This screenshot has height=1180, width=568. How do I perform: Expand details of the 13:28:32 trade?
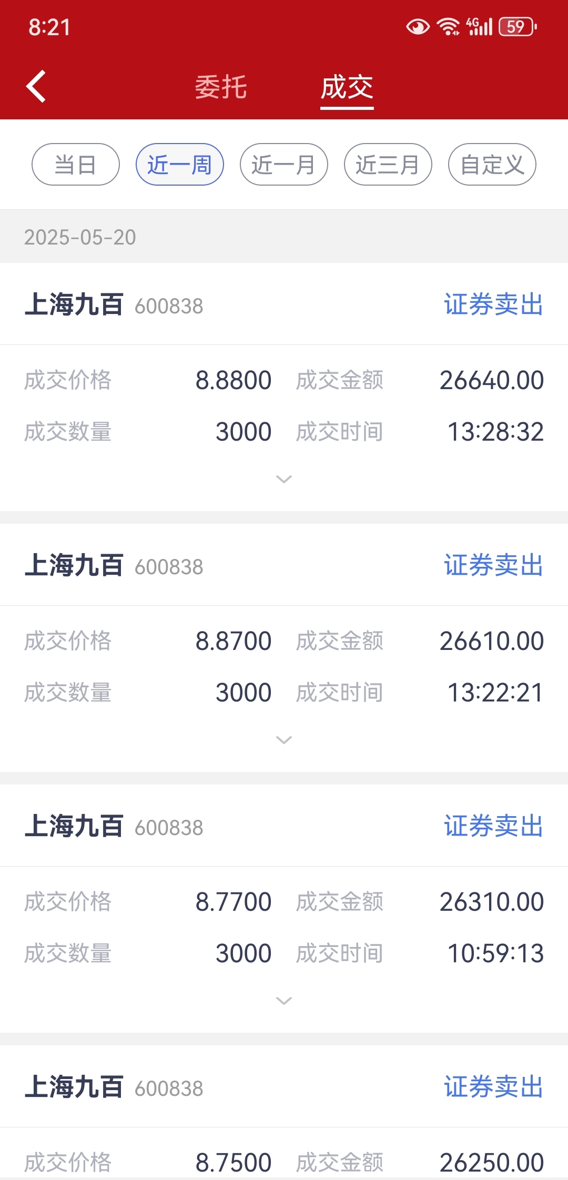pos(284,479)
